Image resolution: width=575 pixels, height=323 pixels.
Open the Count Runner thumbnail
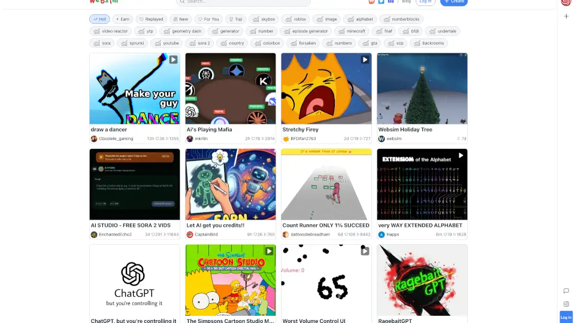pos(326,184)
